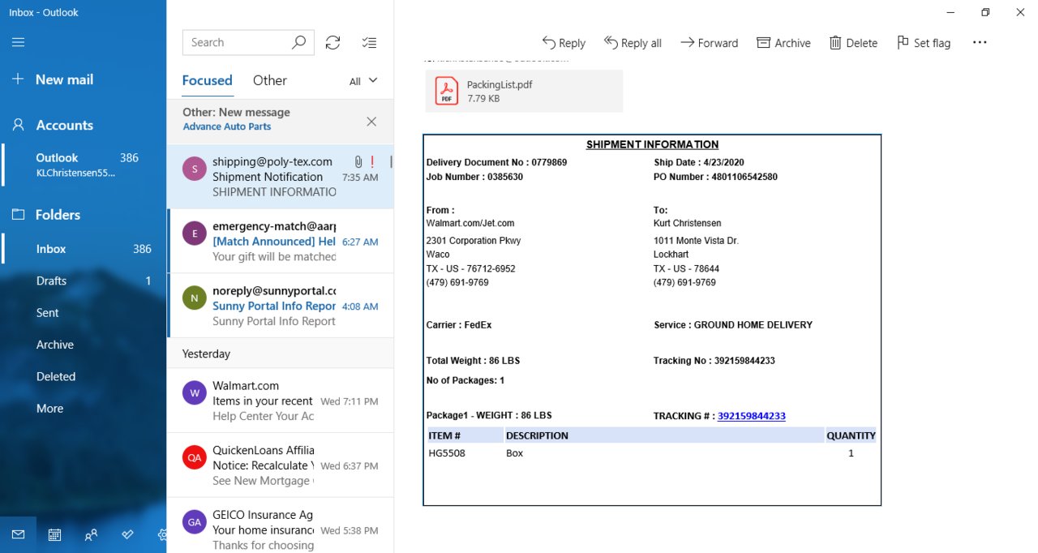1038x553 pixels.
Task: Click the S avatar for shipping@poly-tex.com
Action: [x=194, y=169]
